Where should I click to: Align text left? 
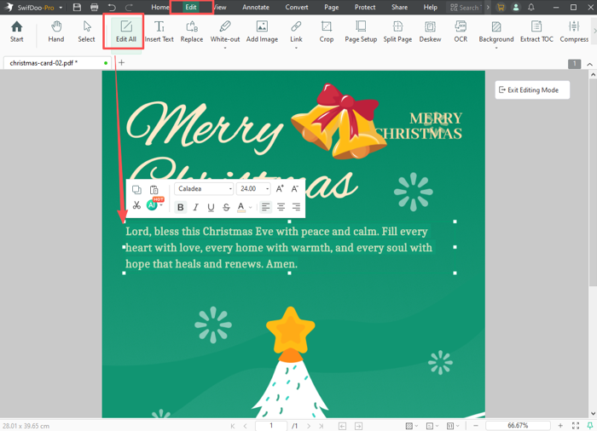266,207
